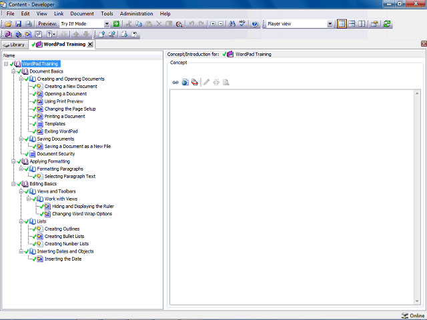Viewport: 427px width, 320px height.
Task: Click the Undo arrow icon
Action: 191,24
